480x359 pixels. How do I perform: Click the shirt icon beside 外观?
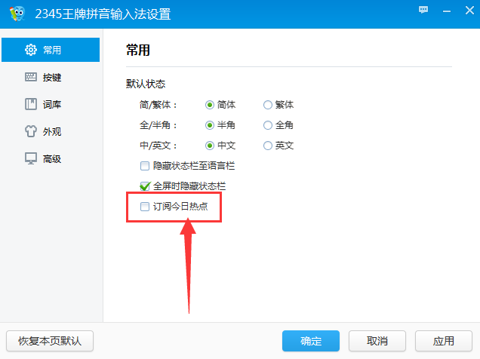pos(31,131)
